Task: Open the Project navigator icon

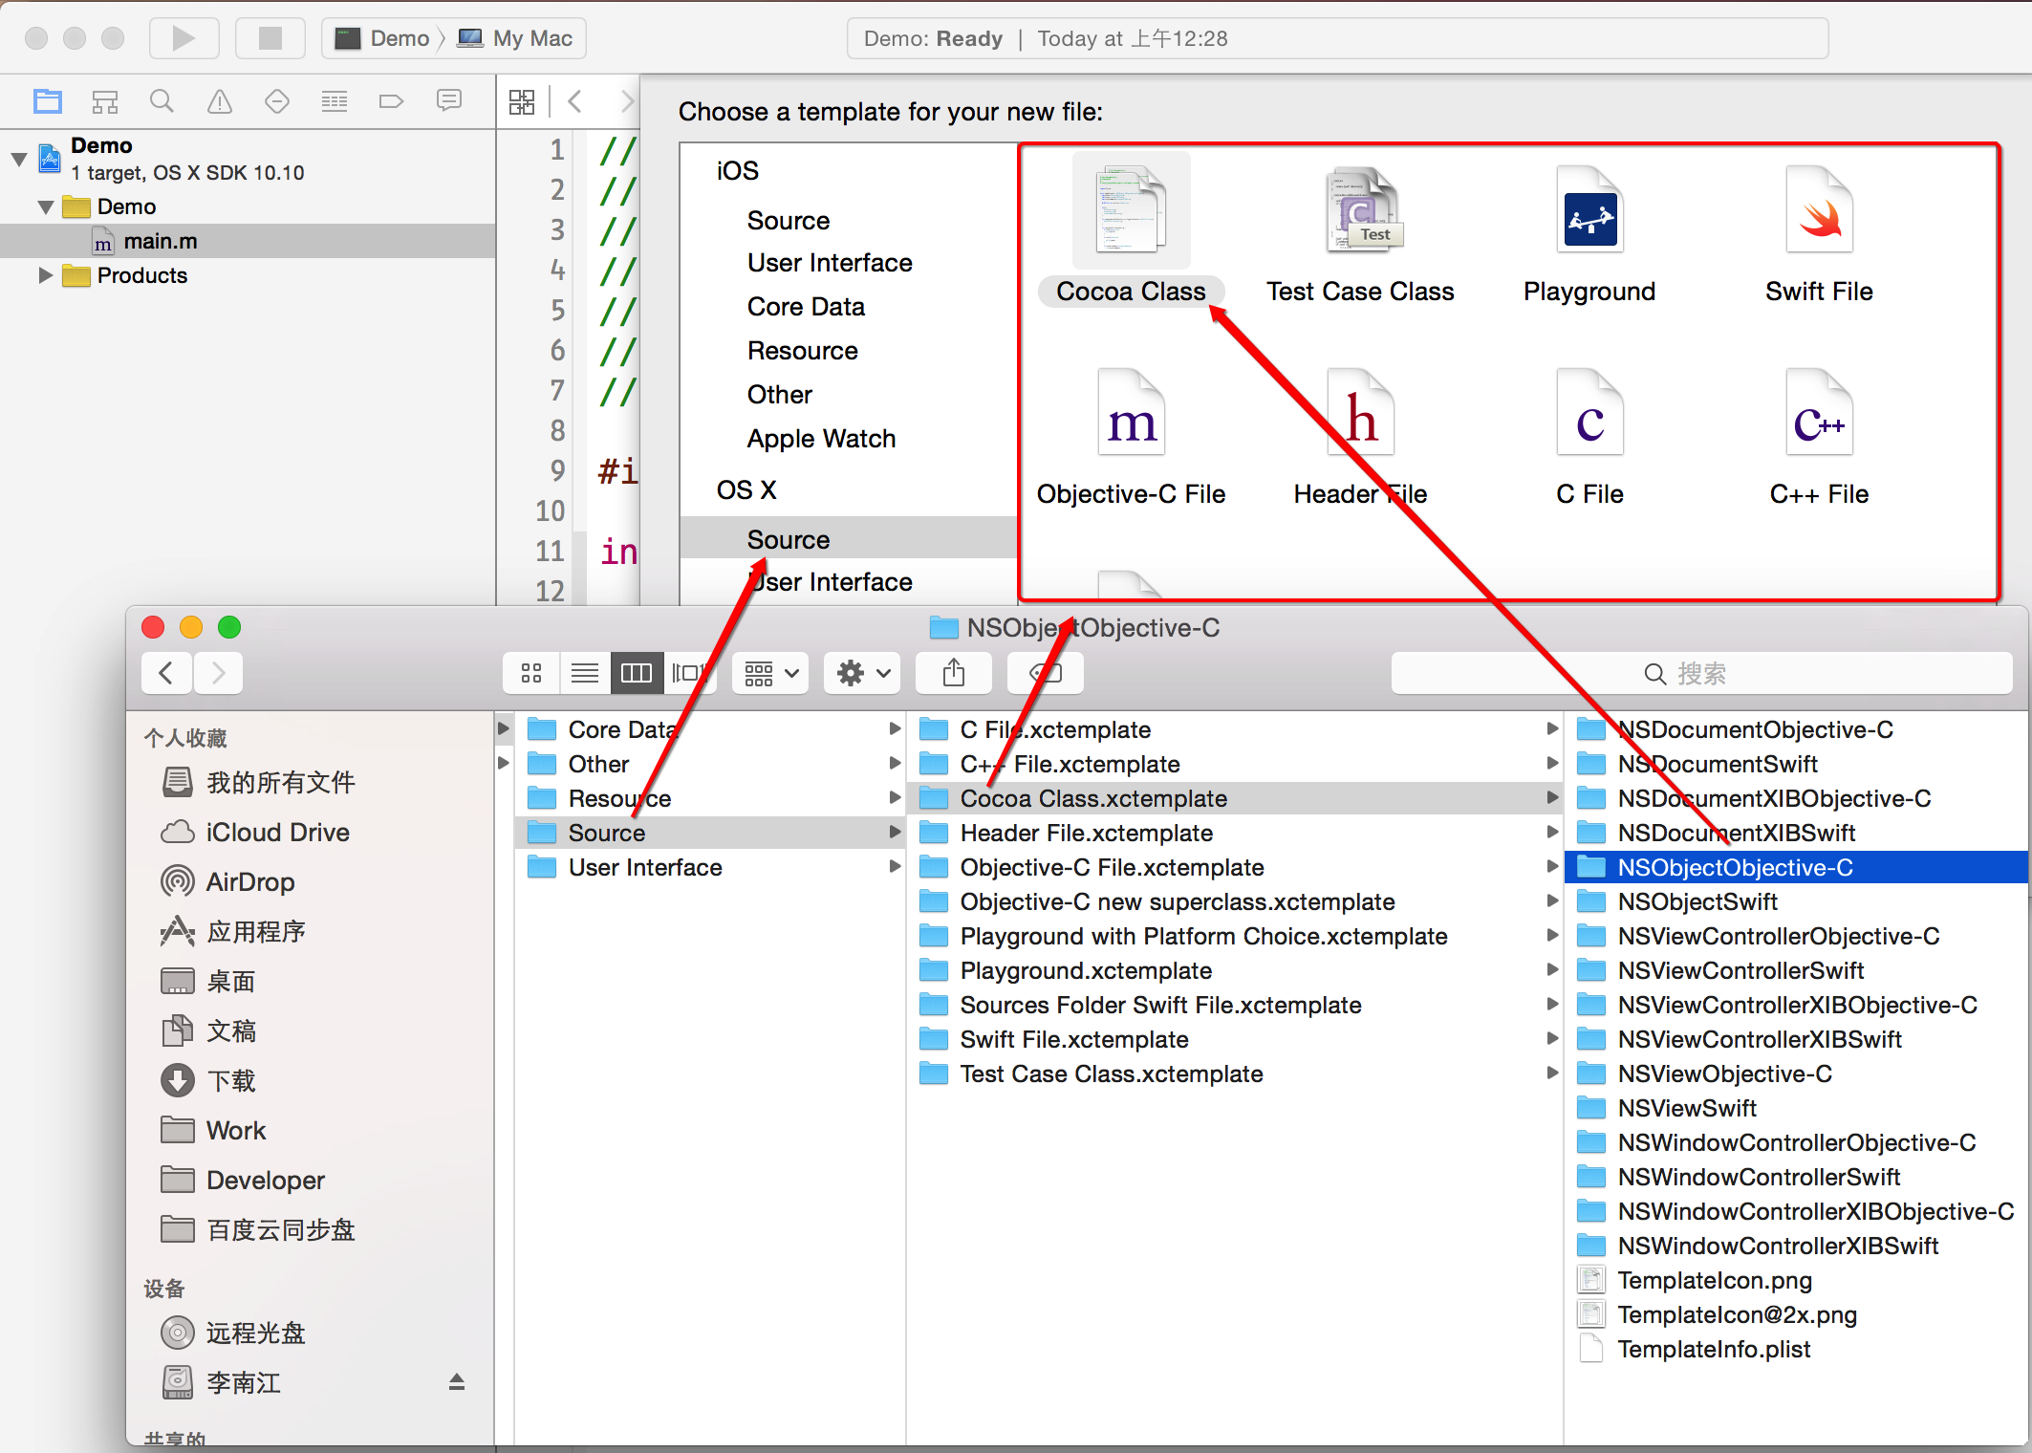Action: tap(48, 100)
